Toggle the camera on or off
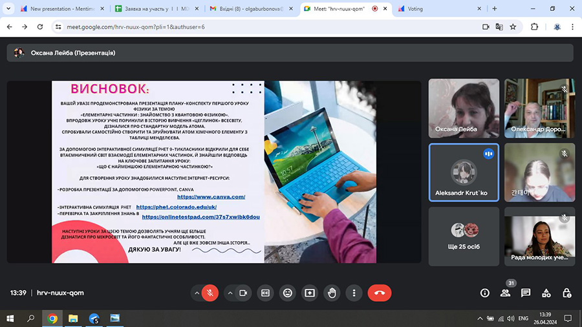Viewport: 582px width, 327px height. [243, 293]
